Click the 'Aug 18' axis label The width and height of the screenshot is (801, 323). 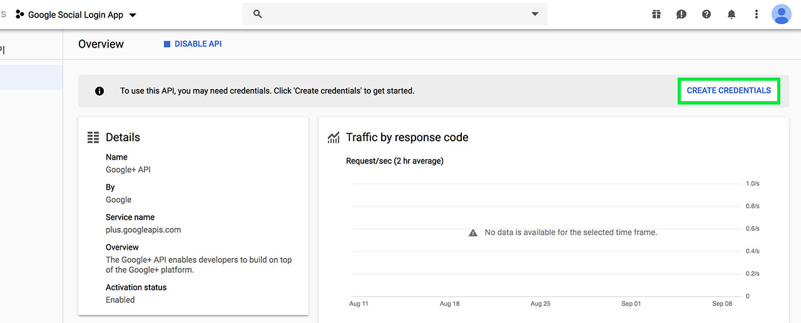click(x=449, y=304)
